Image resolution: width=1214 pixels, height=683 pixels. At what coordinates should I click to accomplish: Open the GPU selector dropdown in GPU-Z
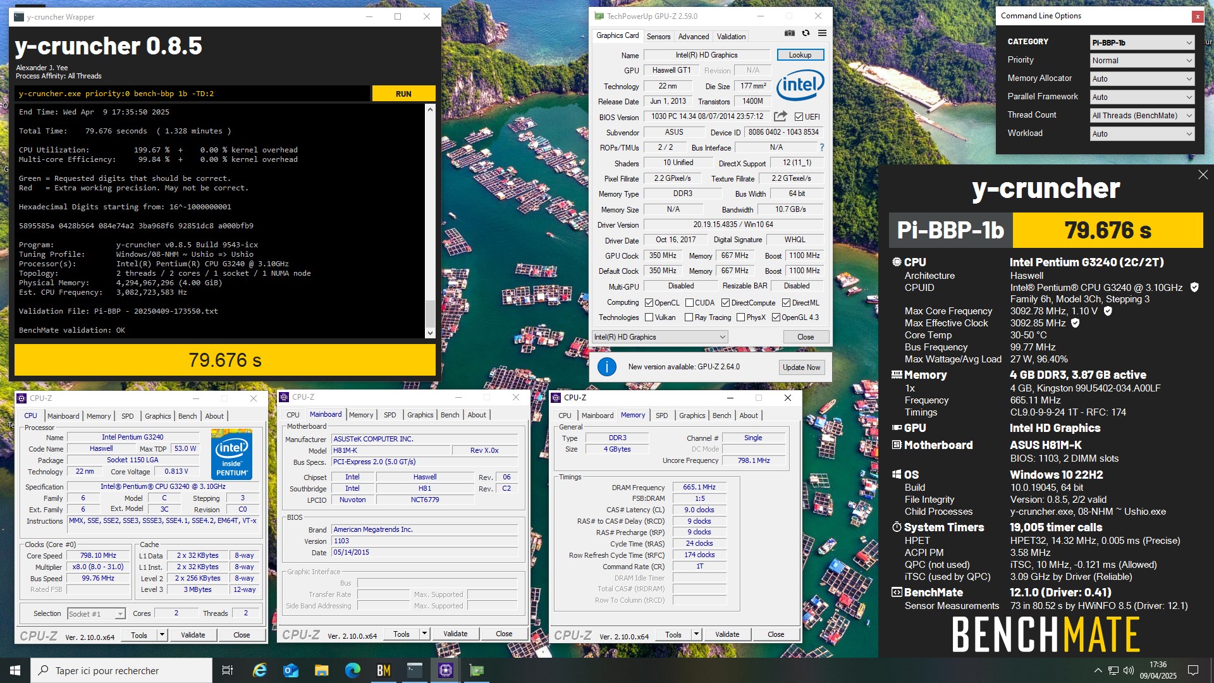point(660,337)
